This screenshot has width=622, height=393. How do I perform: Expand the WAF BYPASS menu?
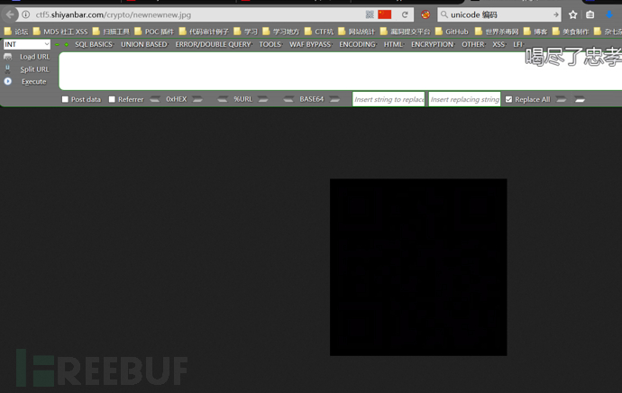[311, 44]
